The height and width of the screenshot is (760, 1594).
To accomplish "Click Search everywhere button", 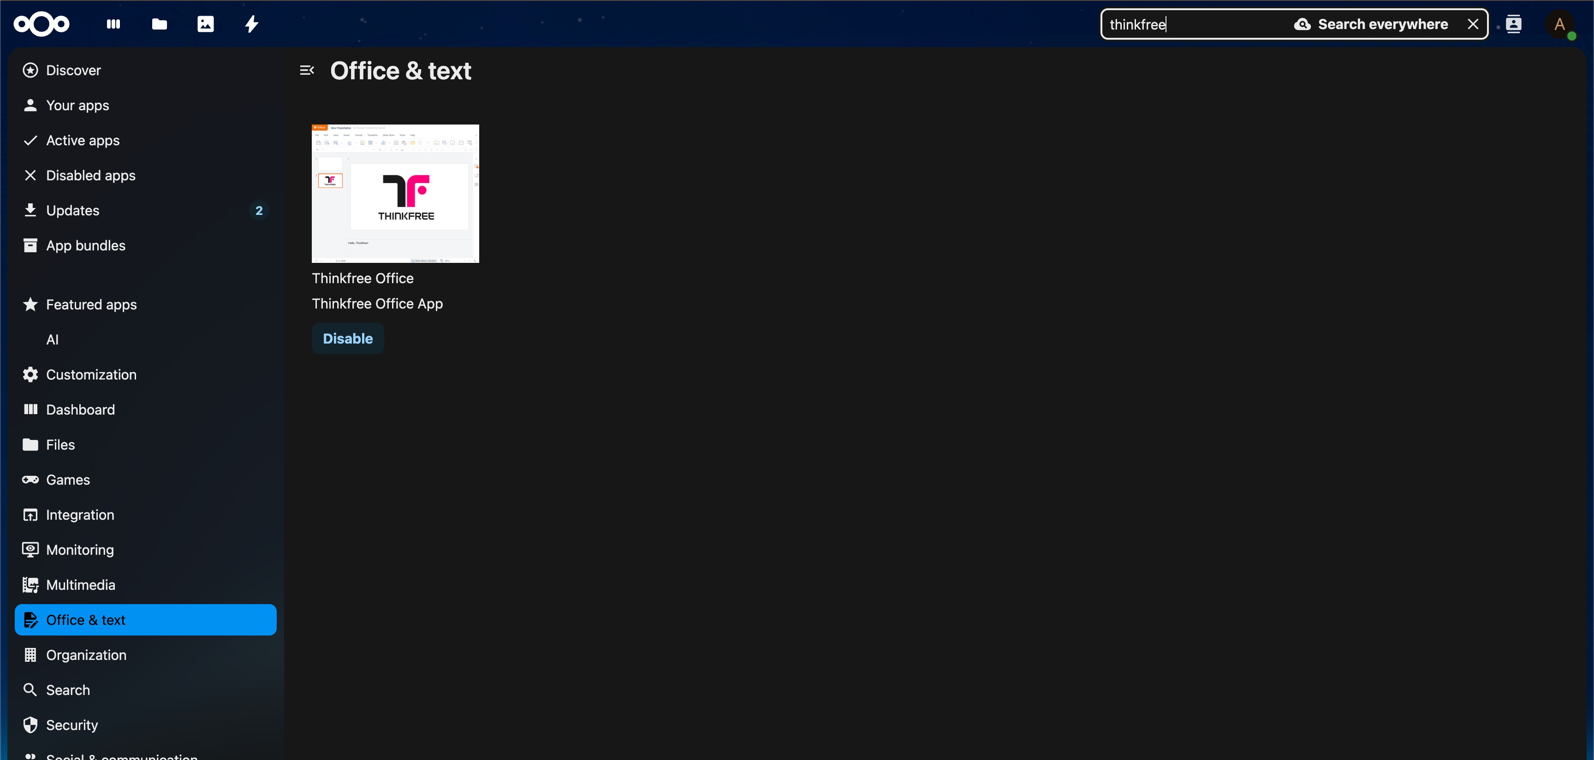I will (1371, 24).
